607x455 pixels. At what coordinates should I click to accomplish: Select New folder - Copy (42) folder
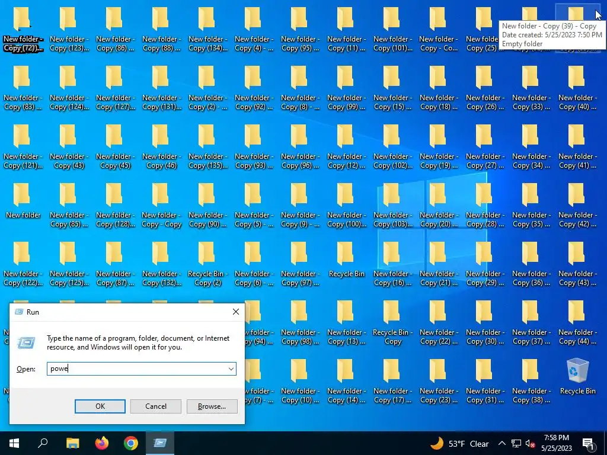577,206
